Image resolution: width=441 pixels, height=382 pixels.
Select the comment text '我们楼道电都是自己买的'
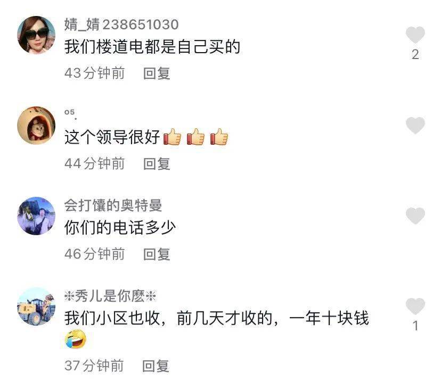(152, 47)
